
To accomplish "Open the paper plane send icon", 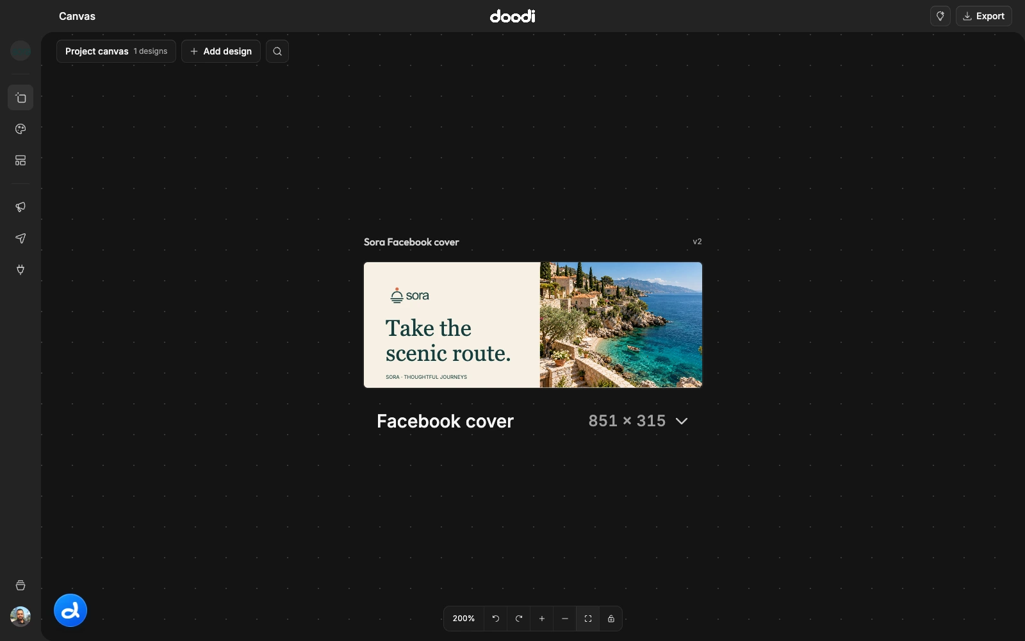I will pyautogui.click(x=20, y=238).
